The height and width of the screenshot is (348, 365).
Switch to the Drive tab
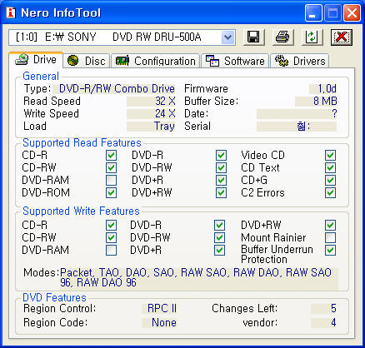pos(36,60)
